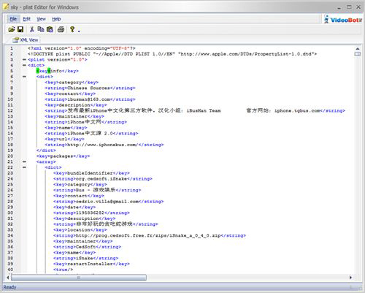Click the Copy toolbar icon

[x=41, y=29]
